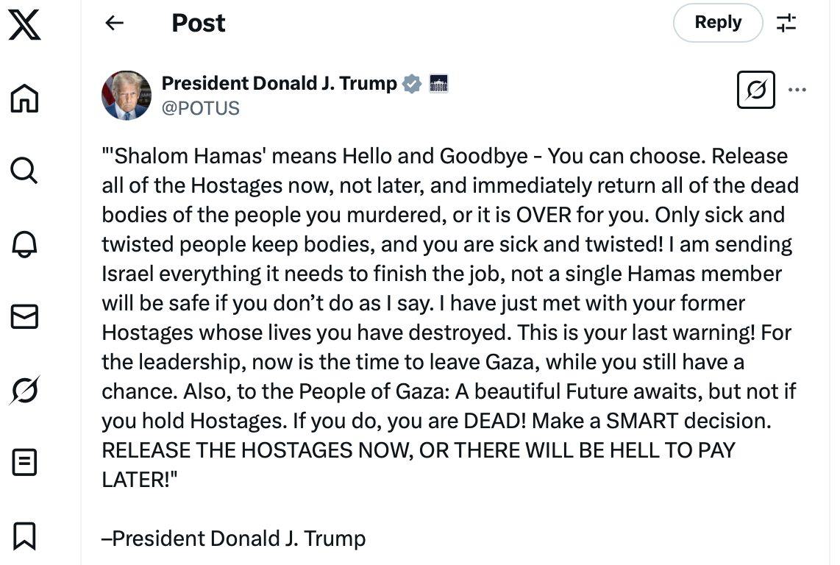
Task: Click the Reply button
Action: click(x=718, y=23)
